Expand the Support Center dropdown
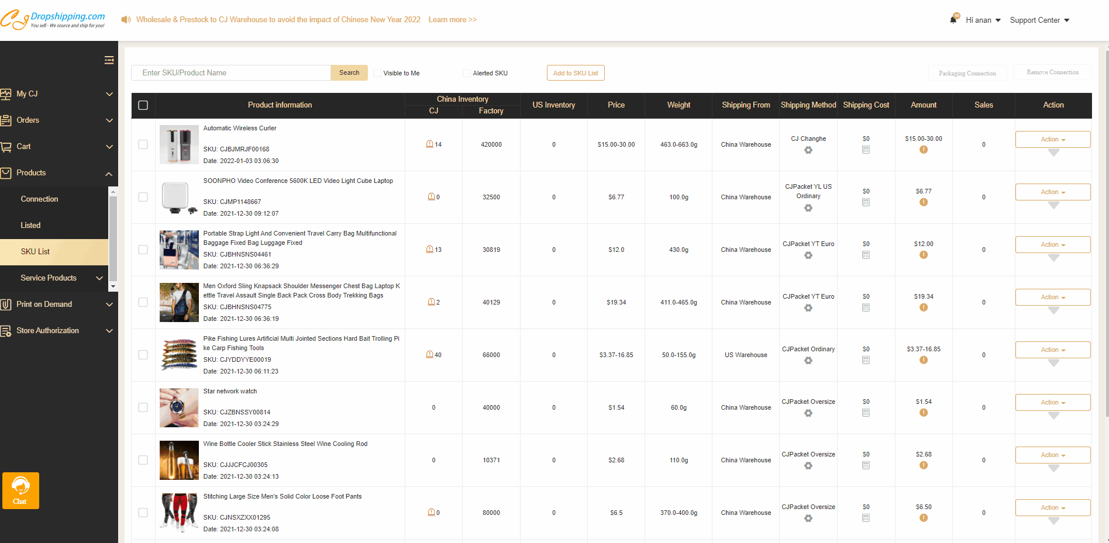Viewport: 1109px width, 543px height. pyautogui.click(x=1039, y=20)
